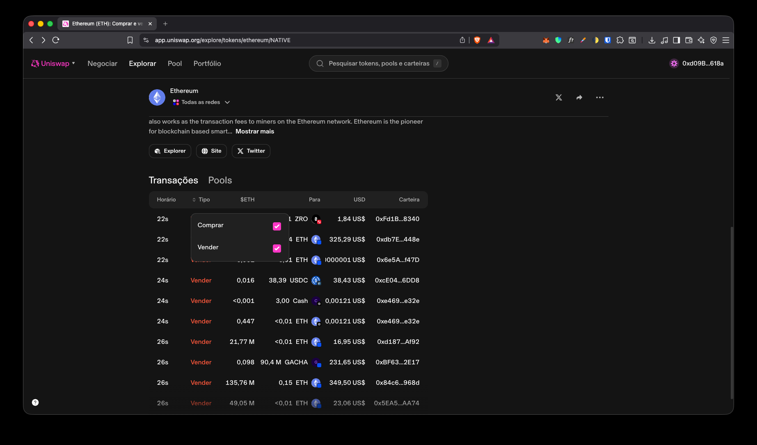Click the Carteira column header
757x445 pixels.
[409, 200]
